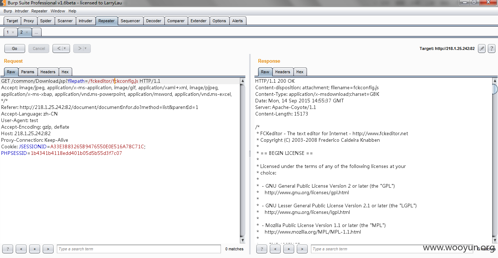Viewport: 498px width, 258px height.
Task: Switch to the Alerts tab
Action: click(237, 21)
